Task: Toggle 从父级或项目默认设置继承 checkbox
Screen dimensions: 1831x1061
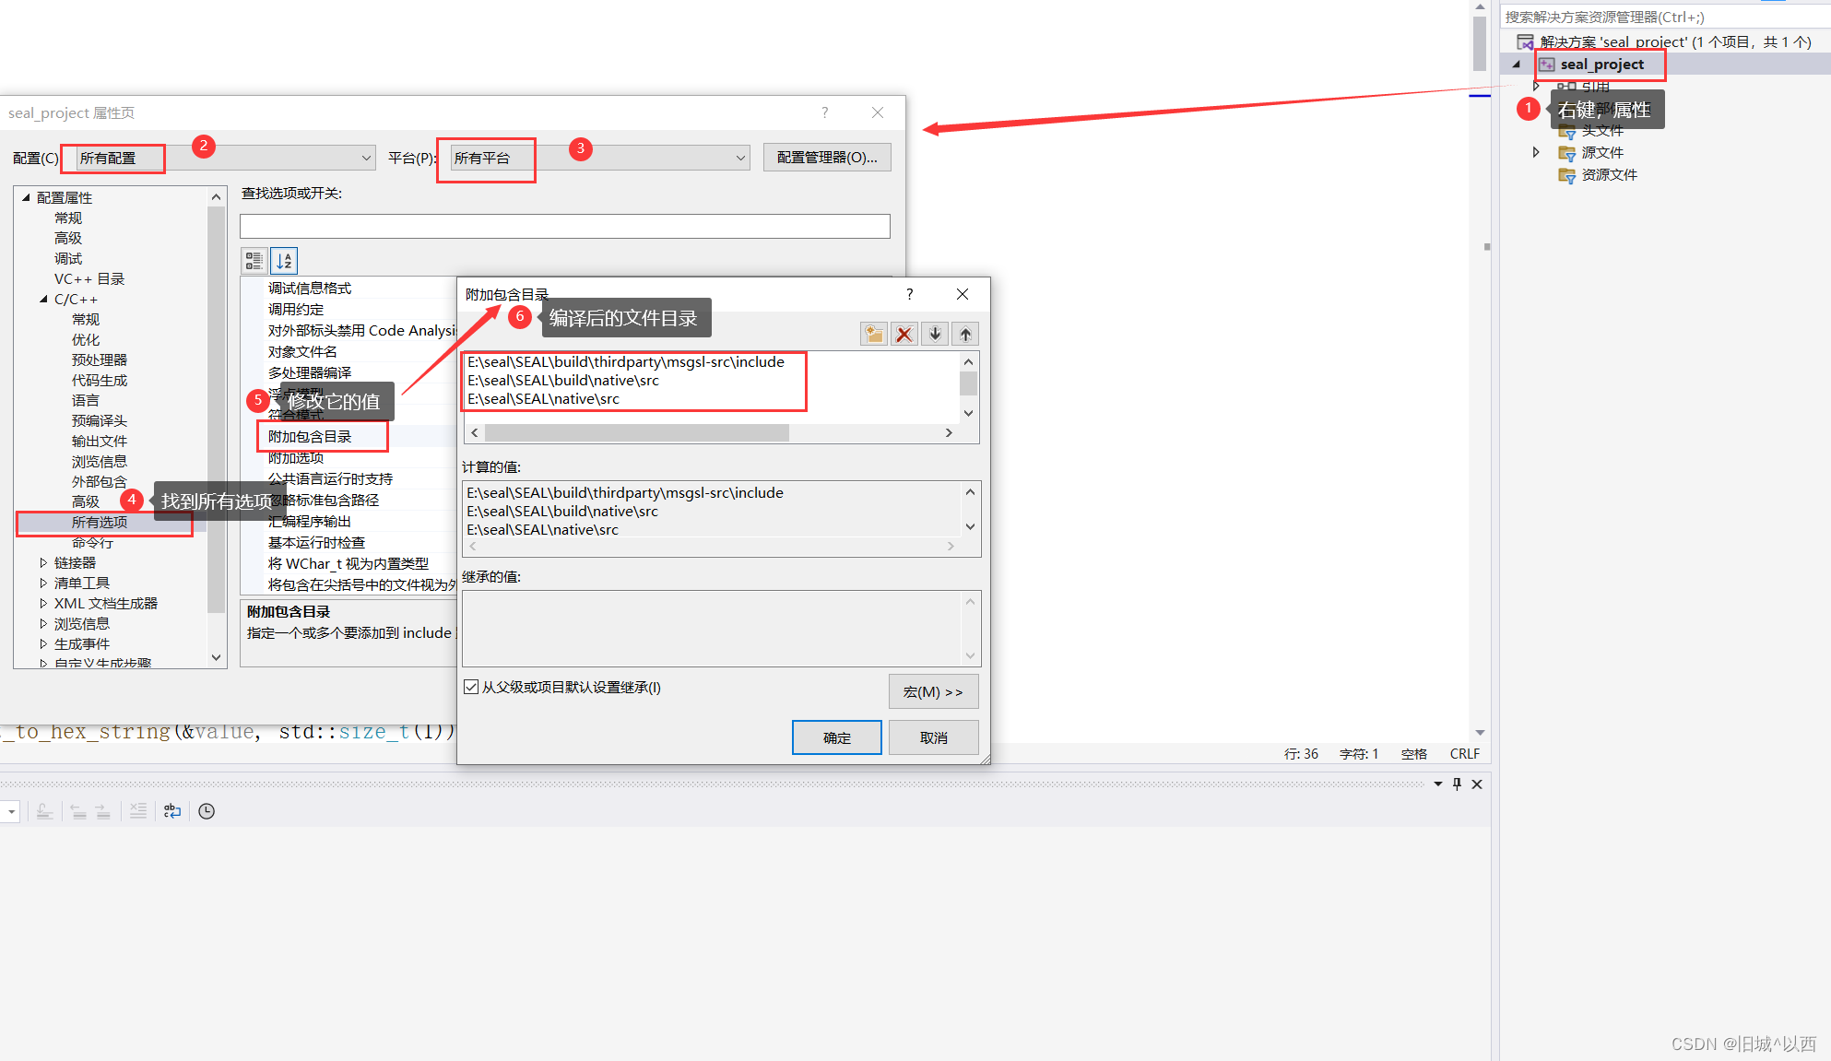Action: (x=471, y=687)
